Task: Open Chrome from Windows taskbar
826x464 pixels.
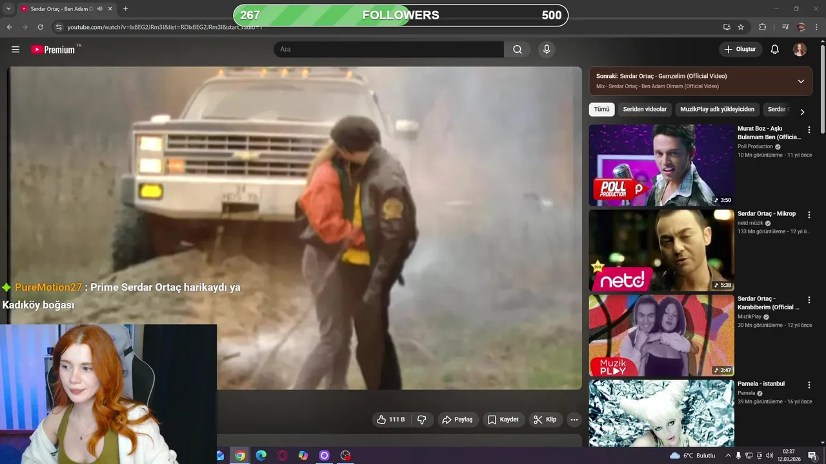Action: point(240,456)
